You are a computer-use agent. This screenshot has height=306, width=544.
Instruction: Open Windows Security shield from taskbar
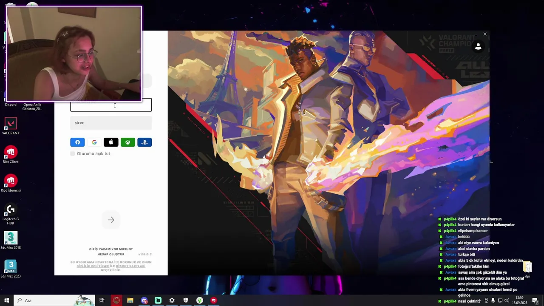[x=186, y=300]
